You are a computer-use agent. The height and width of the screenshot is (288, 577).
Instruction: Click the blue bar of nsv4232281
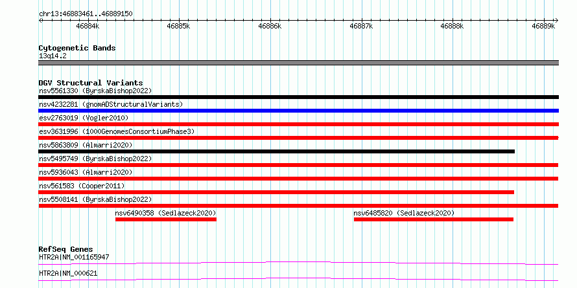298,111
